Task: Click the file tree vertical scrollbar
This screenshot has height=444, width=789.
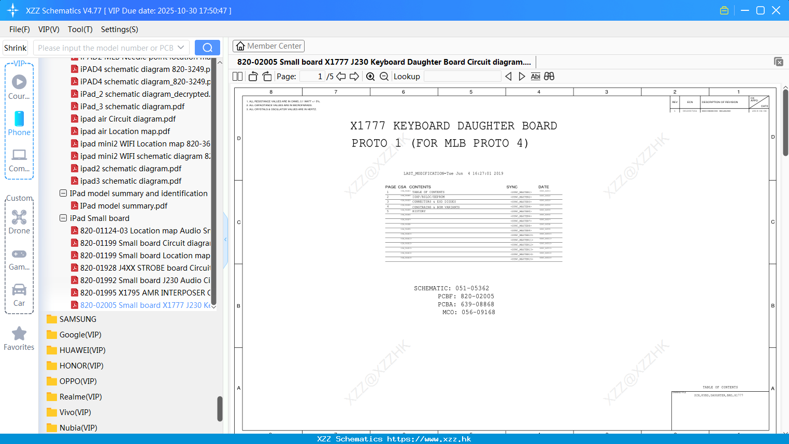Action: pos(213,181)
